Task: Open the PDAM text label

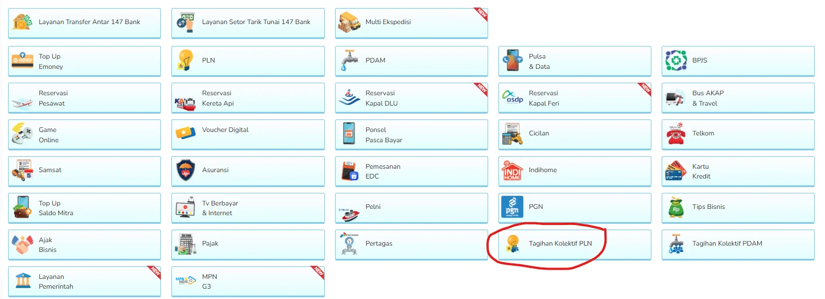Action: click(x=375, y=60)
